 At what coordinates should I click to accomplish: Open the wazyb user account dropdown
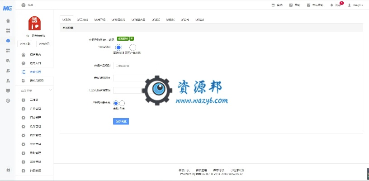pyautogui.click(x=355, y=5)
